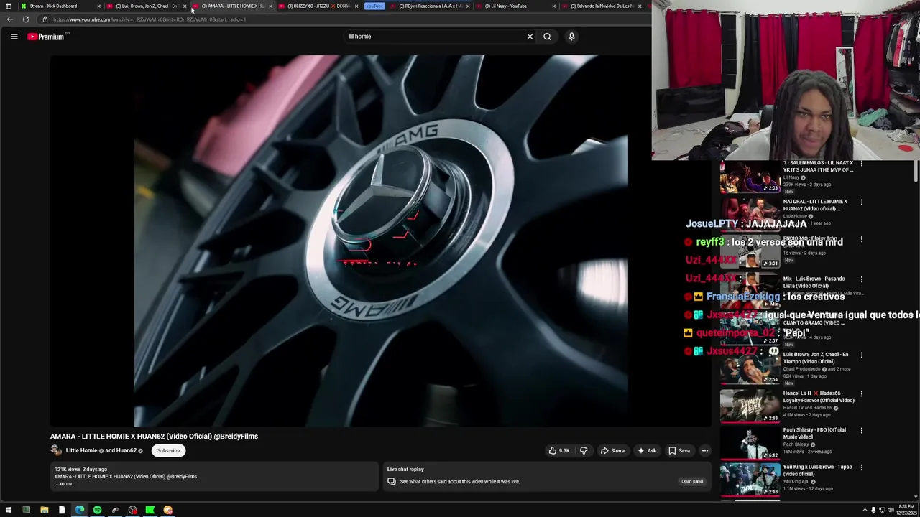The height and width of the screenshot is (517, 920).
Task: Save the video to a playlist
Action: coord(679,451)
